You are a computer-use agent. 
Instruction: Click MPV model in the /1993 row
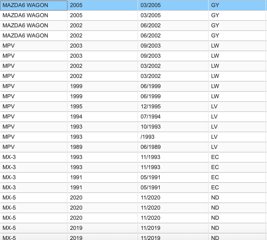(x=34, y=137)
